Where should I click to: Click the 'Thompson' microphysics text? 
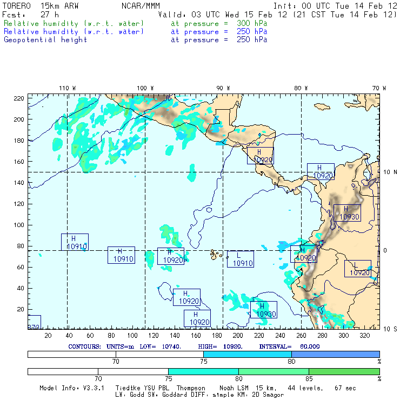[x=191, y=388]
